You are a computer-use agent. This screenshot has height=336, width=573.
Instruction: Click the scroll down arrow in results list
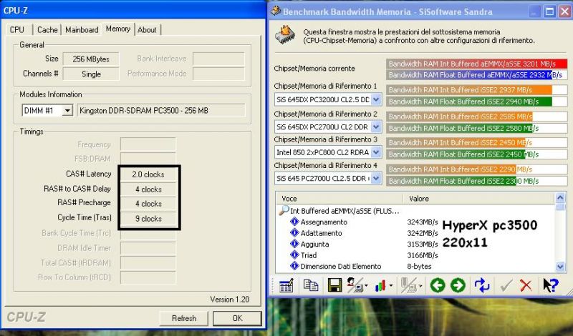click(x=560, y=267)
